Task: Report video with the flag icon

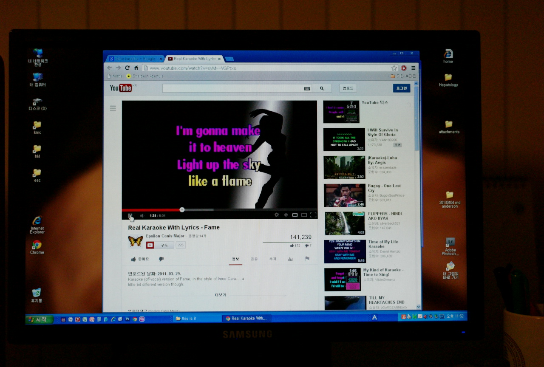Action: [x=307, y=258]
